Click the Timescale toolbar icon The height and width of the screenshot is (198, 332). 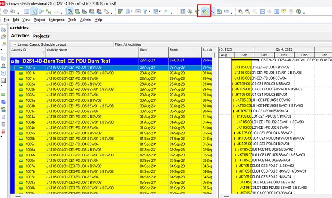pos(138,12)
